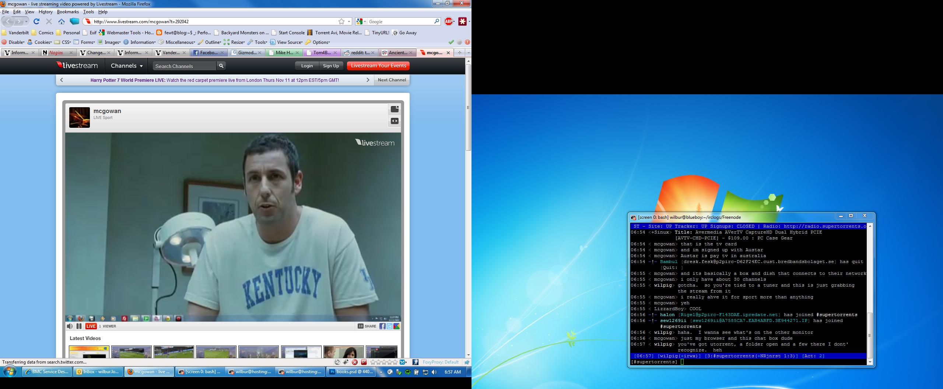Switch to the Facebook tab
Viewport: 943px width, 389px height.
(208, 53)
